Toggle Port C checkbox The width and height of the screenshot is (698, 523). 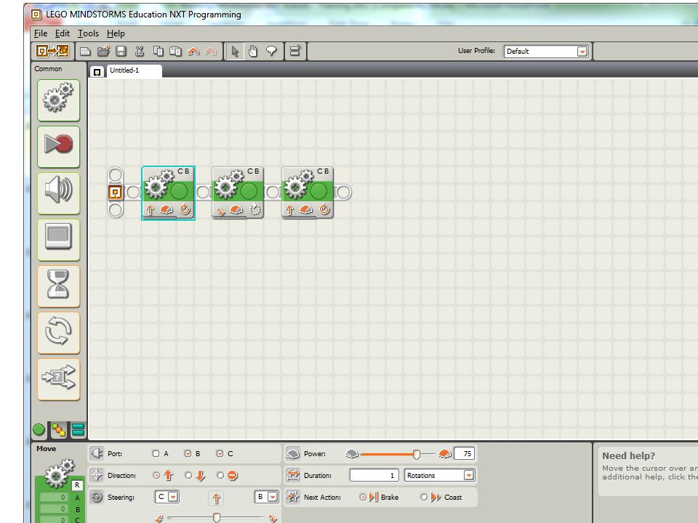pos(220,453)
